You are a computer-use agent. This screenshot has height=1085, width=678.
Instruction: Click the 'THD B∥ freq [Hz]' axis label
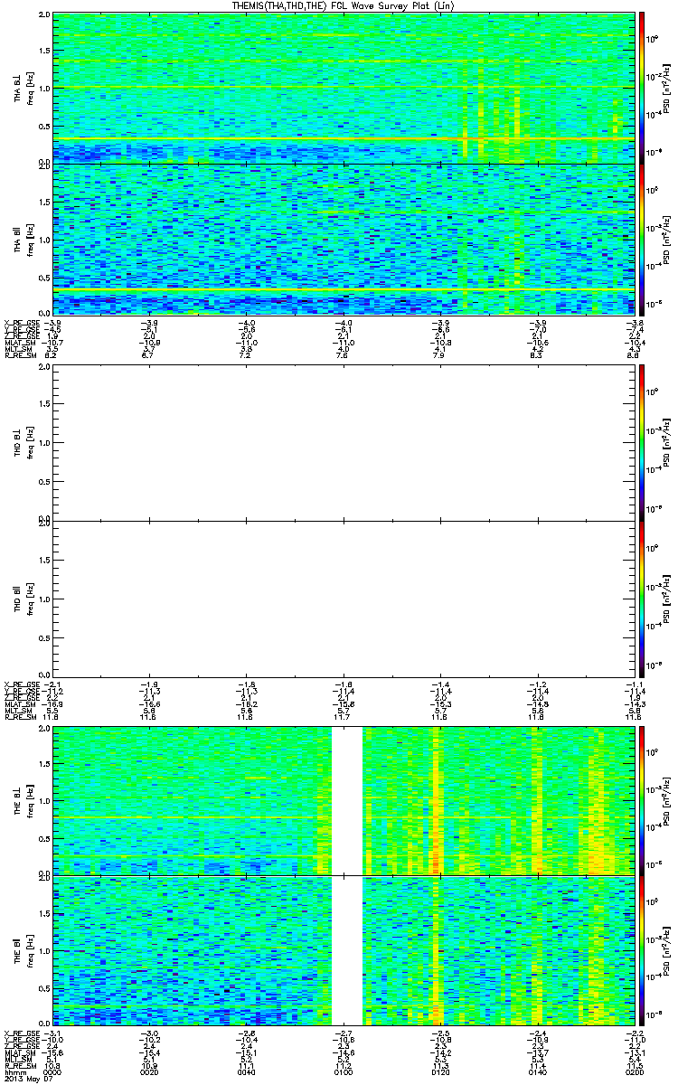24,599
